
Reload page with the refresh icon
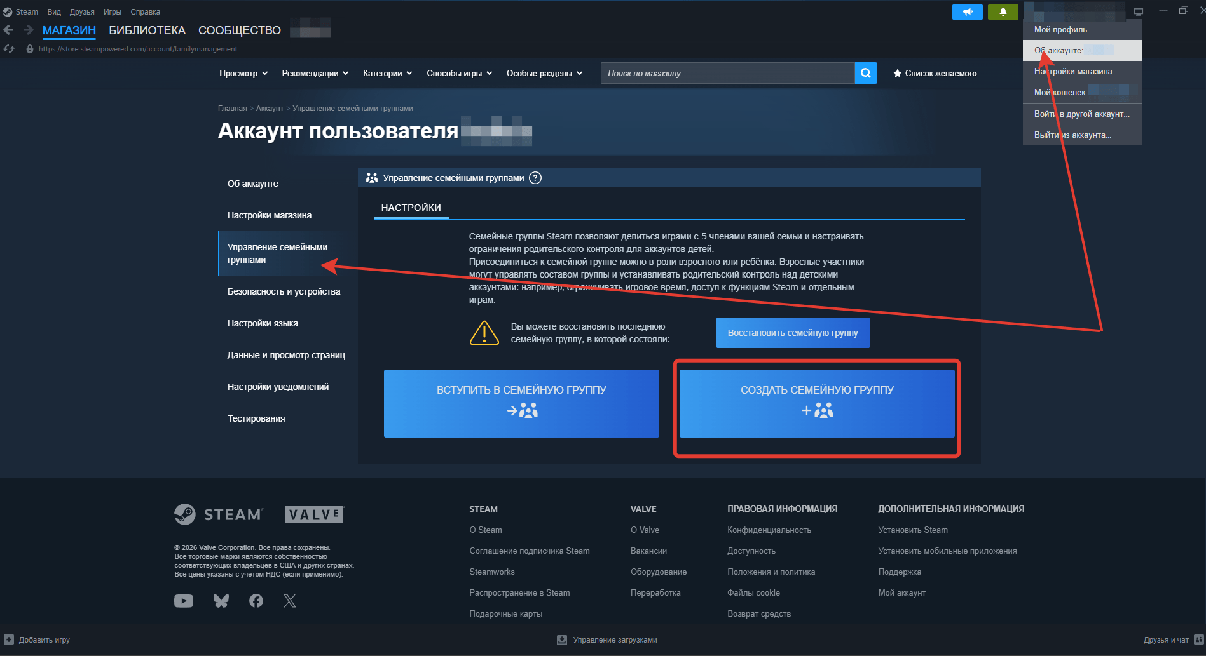click(9, 49)
